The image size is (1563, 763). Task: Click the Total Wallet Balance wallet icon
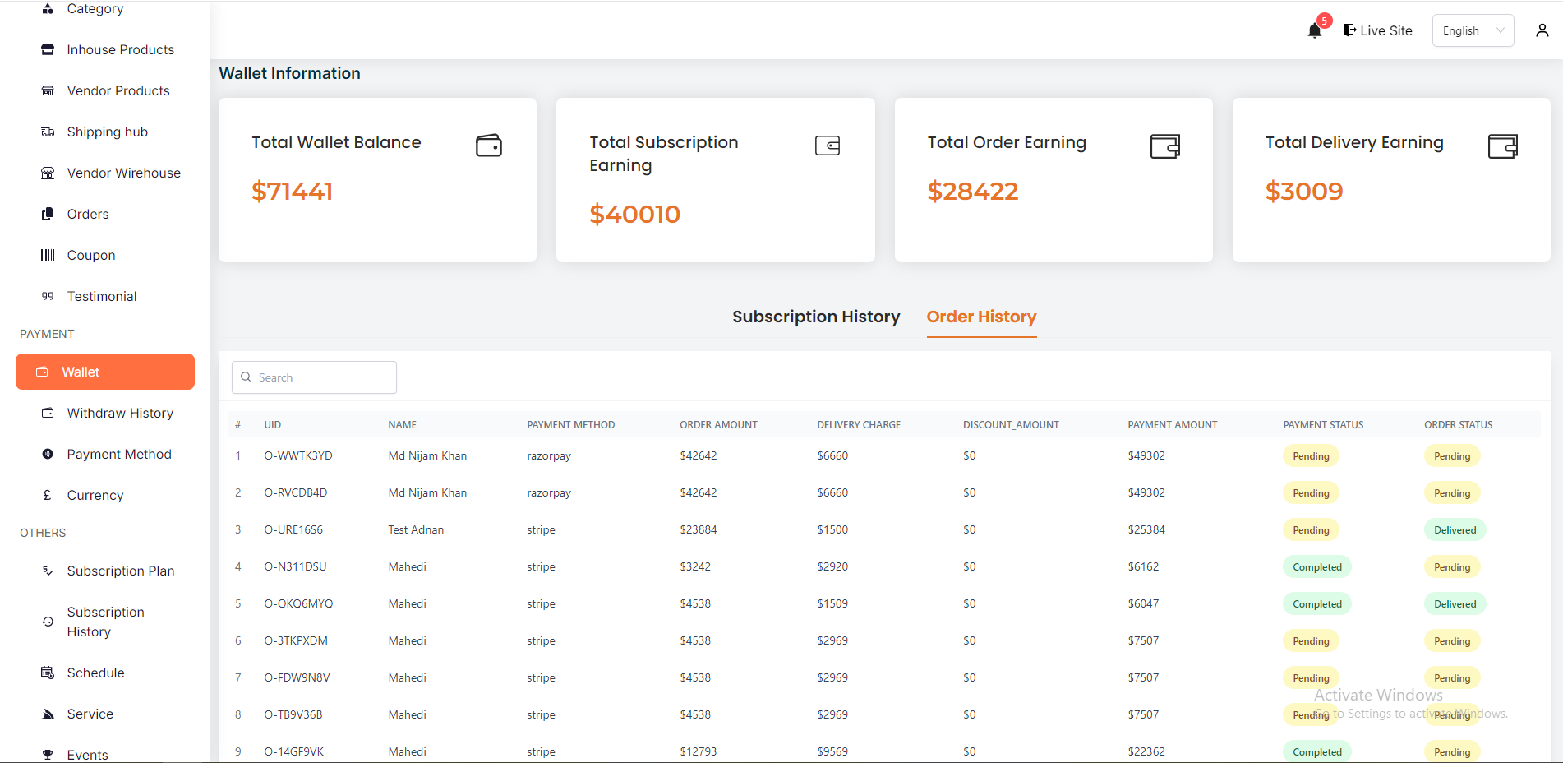click(489, 146)
